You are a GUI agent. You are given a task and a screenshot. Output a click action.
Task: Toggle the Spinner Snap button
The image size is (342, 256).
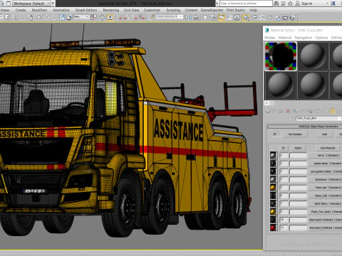pos(142,18)
